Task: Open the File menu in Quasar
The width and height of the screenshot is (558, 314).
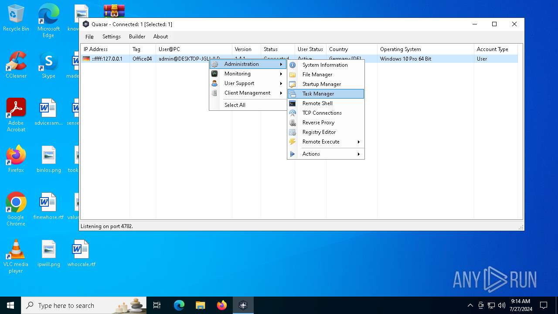Action: (89, 37)
